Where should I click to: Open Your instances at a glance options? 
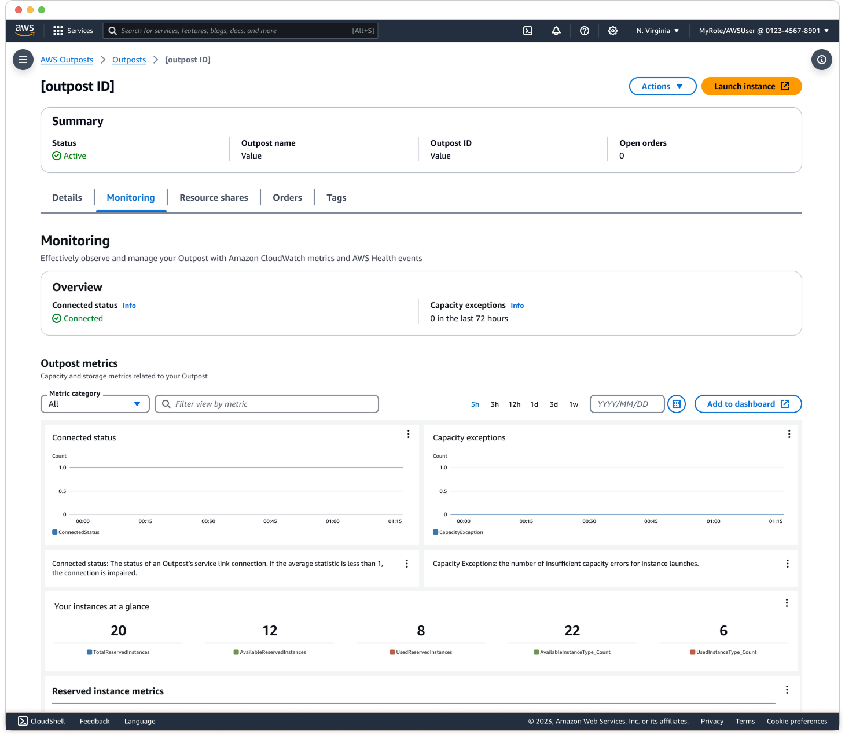(x=787, y=603)
